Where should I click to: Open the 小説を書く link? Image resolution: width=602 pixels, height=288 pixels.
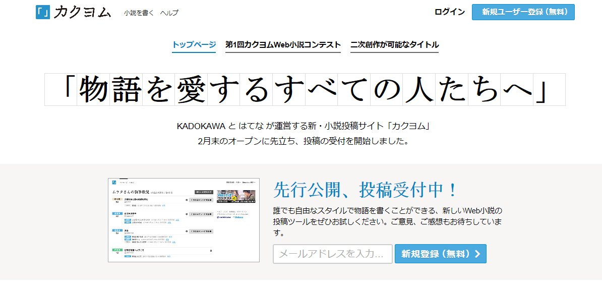(x=139, y=13)
